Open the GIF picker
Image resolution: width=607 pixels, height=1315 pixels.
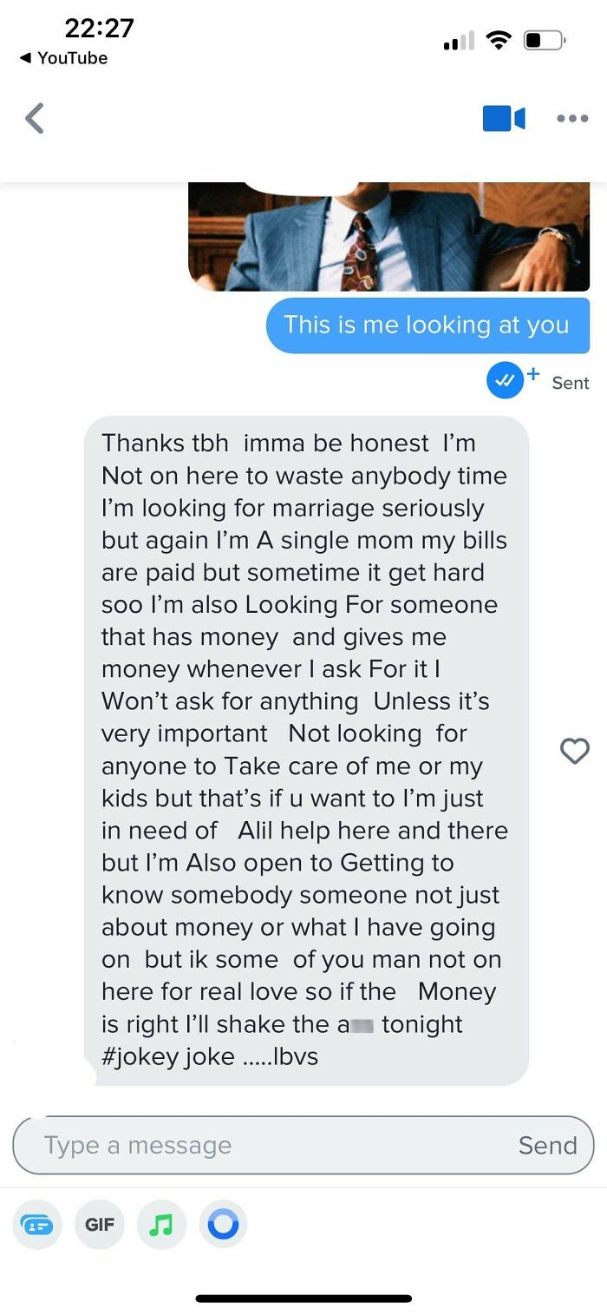[x=99, y=1224]
